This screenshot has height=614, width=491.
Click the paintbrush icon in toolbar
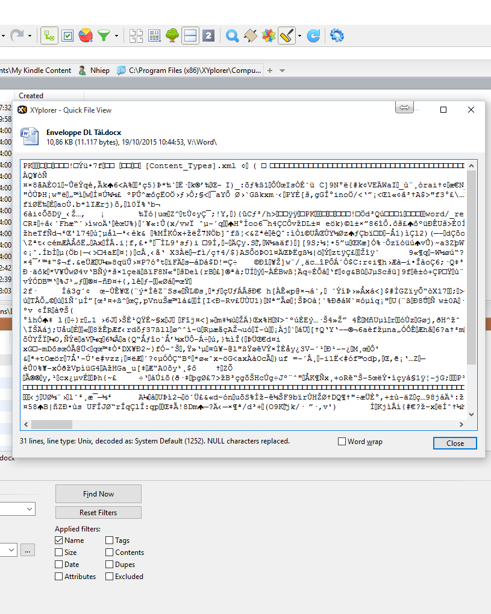click(x=286, y=36)
